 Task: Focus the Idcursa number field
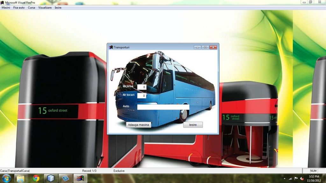coord(142,87)
